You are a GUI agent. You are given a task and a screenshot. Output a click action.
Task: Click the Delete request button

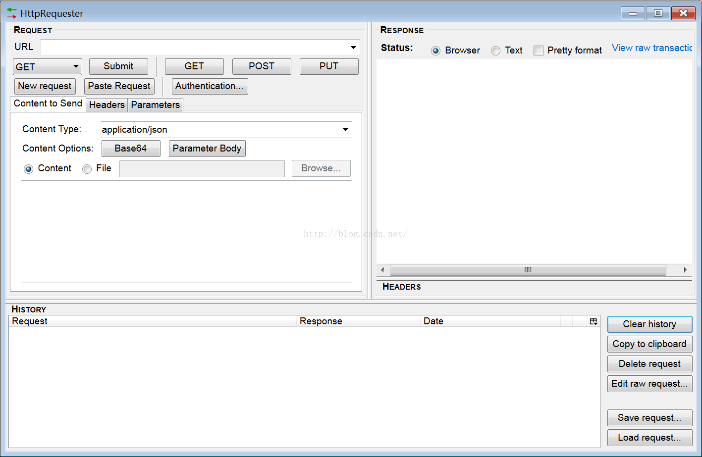pos(649,364)
